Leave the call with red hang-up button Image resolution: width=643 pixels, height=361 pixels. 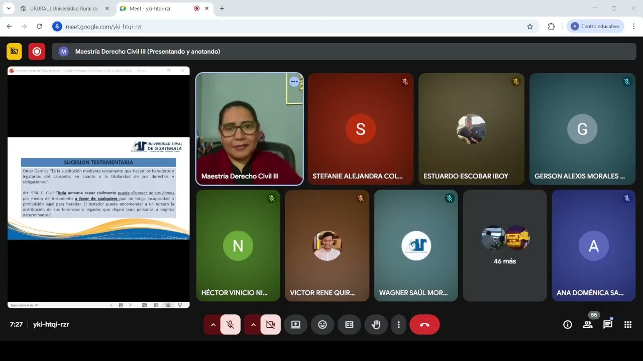[x=424, y=324]
